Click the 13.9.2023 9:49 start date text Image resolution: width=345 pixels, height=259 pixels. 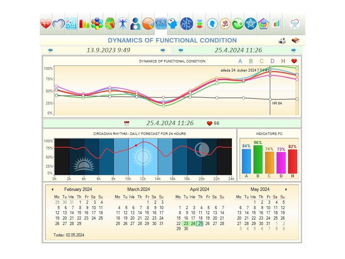point(108,50)
